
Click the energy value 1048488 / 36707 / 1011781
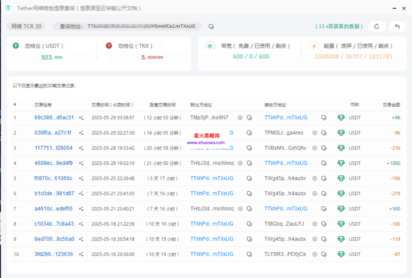coord(353,57)
